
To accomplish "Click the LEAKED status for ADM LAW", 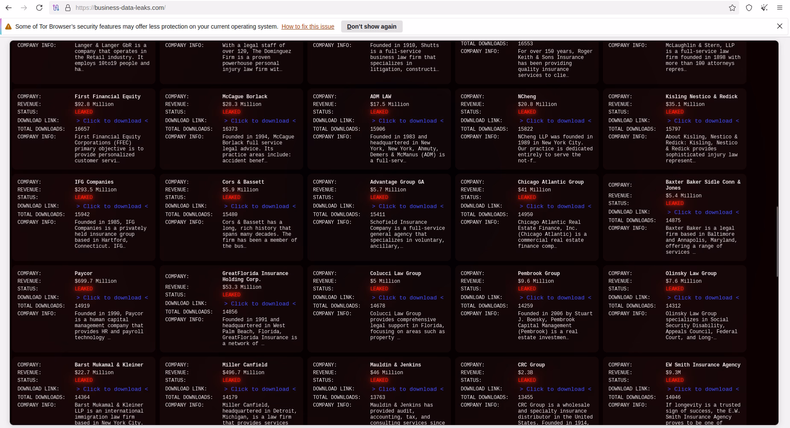I will point(379,112).
